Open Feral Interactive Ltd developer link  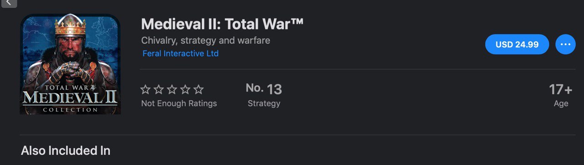pyautogui.click(x=180, y=53)
